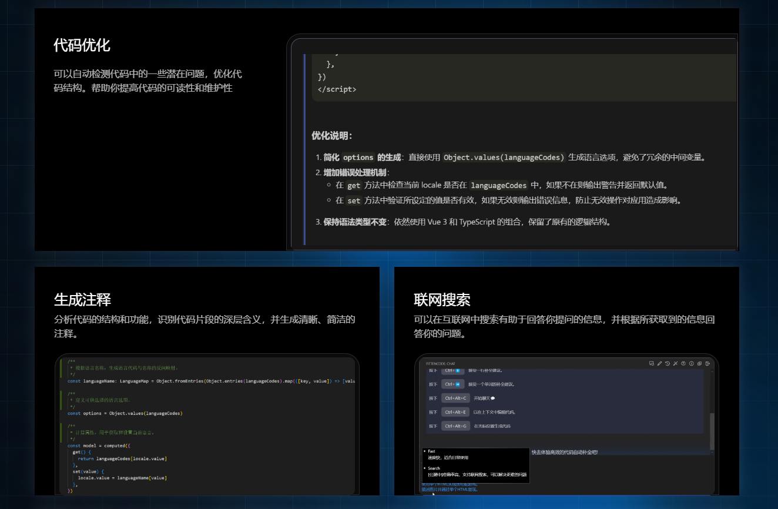Image resolution: width=778 pixels, height=509 pixels.
Task: Click the 可以自动检测代码中的一些潜在问题 description
Action: (147, 81)
